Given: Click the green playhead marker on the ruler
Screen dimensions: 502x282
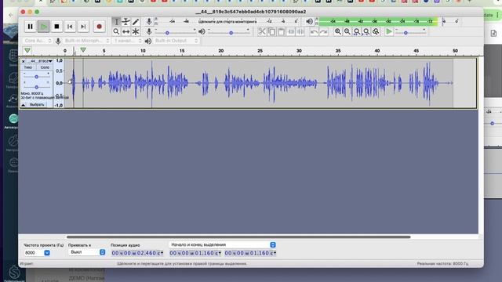Looking at the screenshot, I should pyautogui.click(x=83, y=50).
